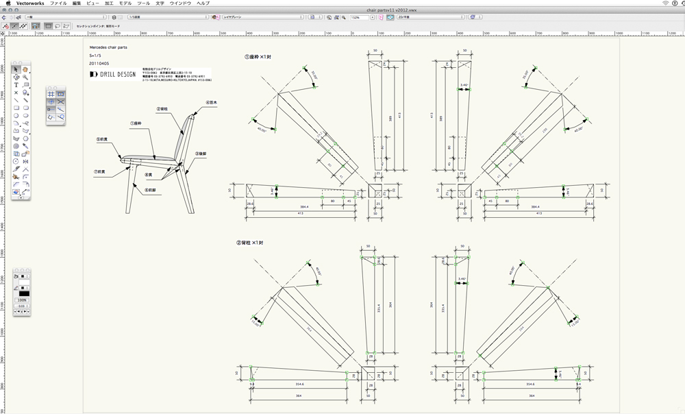The image size is (685, 414).
Task: Click the back arrow in view bar
Action: pyautogui.click(x=5, y=16)
